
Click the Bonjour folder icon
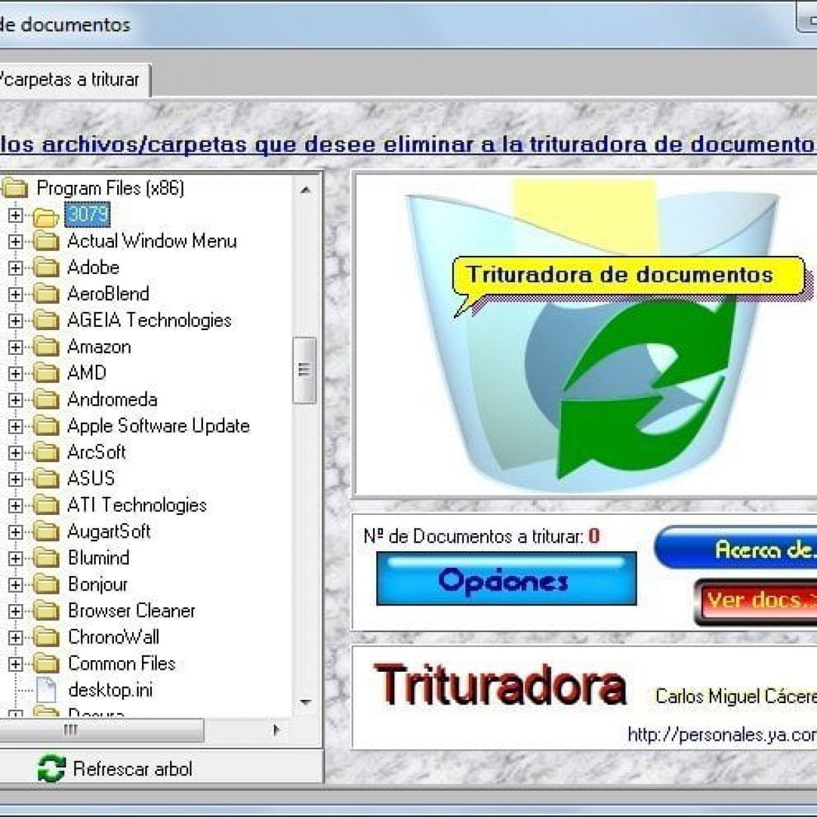pyautogui.click(x=46, y=585)
